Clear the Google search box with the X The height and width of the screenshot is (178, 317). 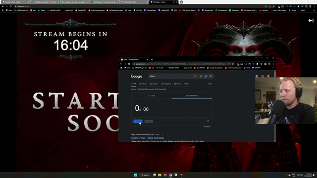click(195, 76)
